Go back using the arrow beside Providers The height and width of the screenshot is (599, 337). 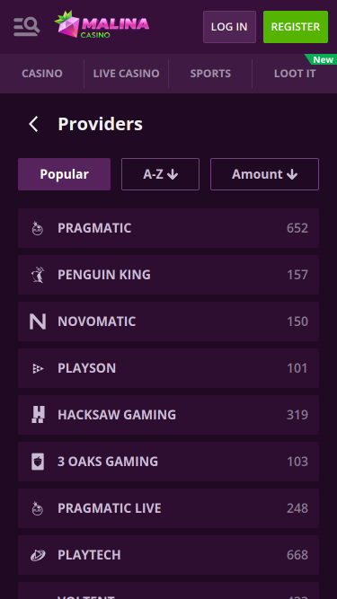point(33,124)
